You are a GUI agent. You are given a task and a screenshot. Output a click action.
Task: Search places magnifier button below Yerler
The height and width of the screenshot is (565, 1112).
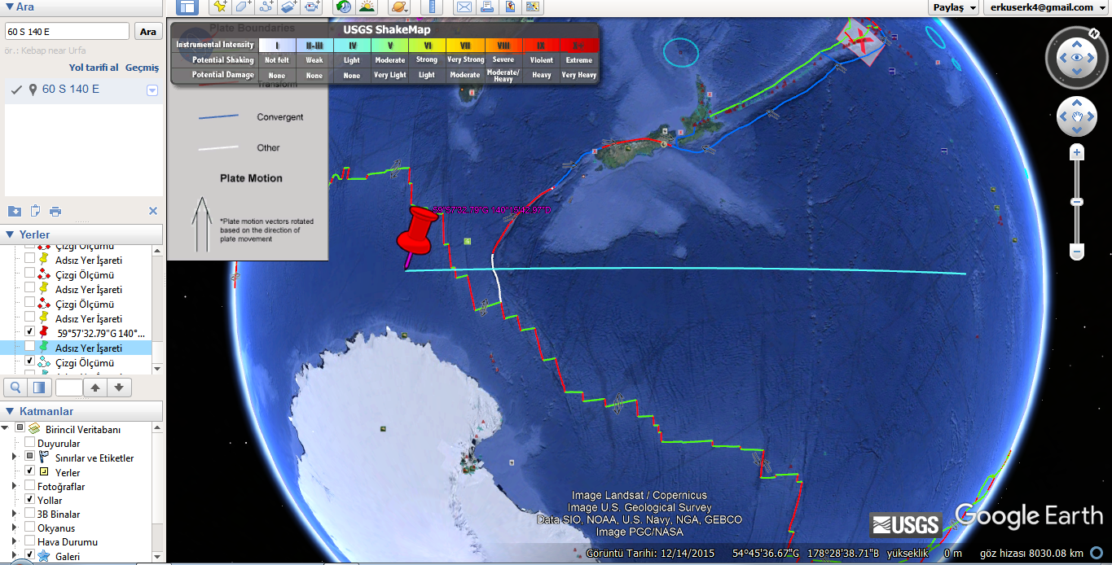point(15,388)
